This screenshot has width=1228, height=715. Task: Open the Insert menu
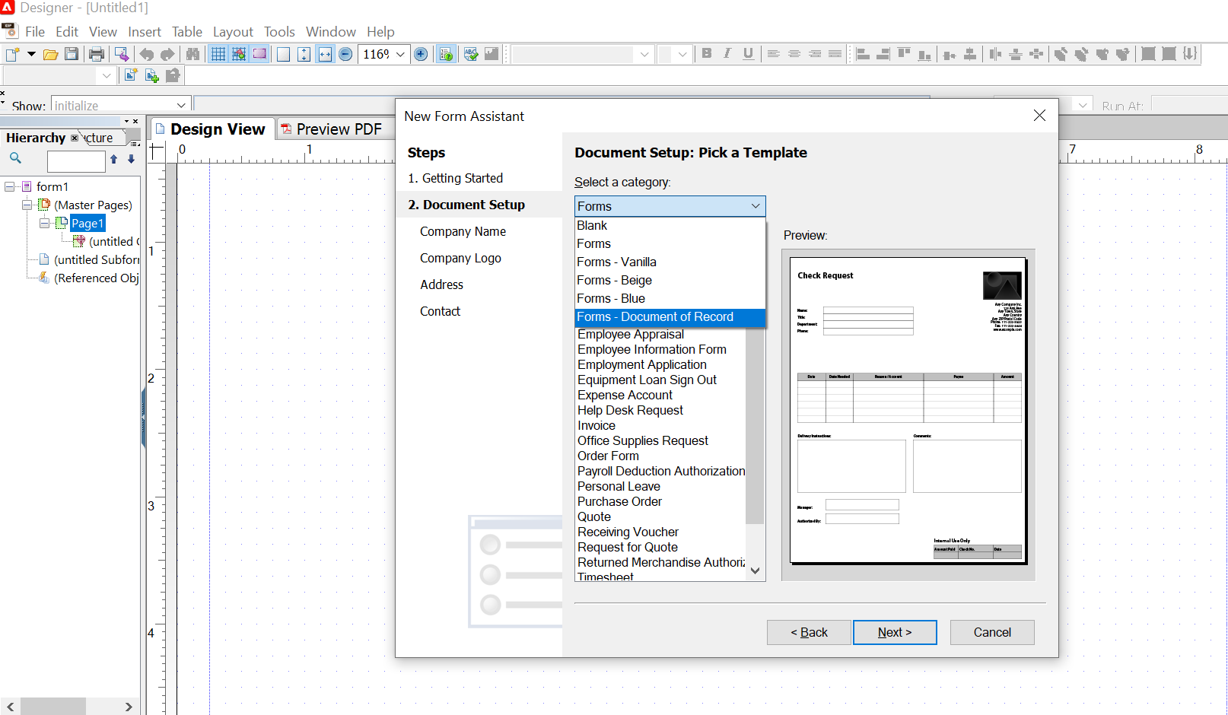point(144,32)
